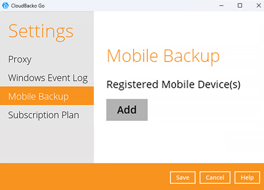Switch to Windows Event Log settings
This screenshot has width=264, height=190.
point(48,78)
